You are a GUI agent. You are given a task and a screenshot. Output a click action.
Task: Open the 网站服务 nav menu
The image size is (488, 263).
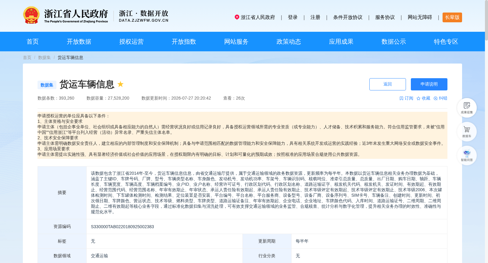pyautogui.click(x=236, y=42)
